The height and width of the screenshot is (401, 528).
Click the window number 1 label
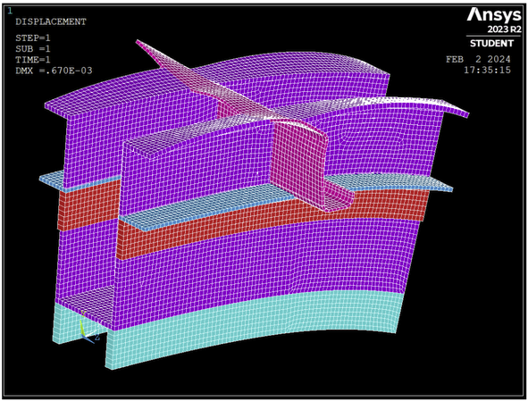click(x=10, y=11)
